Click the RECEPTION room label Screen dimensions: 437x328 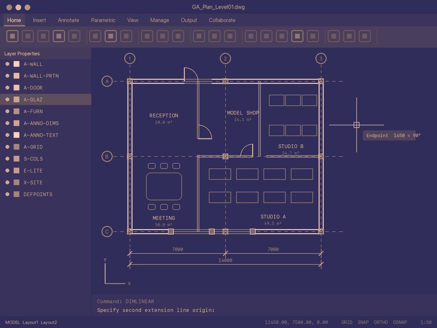[163, 115]
